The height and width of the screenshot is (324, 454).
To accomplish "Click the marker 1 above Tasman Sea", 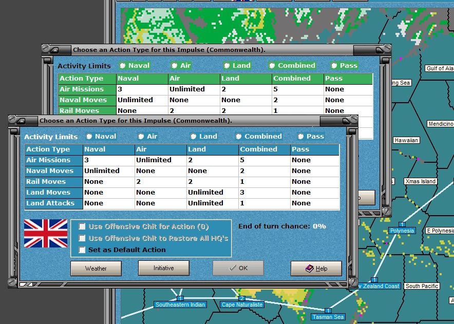I will pyautogui.click(x=328, y=311).
